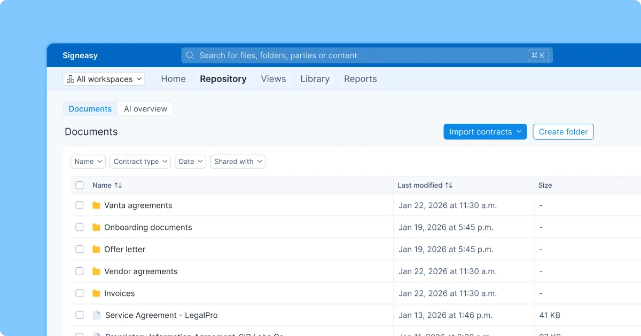Image resolution: width=641 pixels, height=336 pixels.
Task: Click the Vendor agreements folder icon
Action: pos(96,271)
